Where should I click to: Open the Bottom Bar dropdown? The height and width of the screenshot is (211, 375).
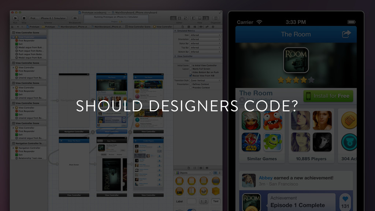[205, 52]
